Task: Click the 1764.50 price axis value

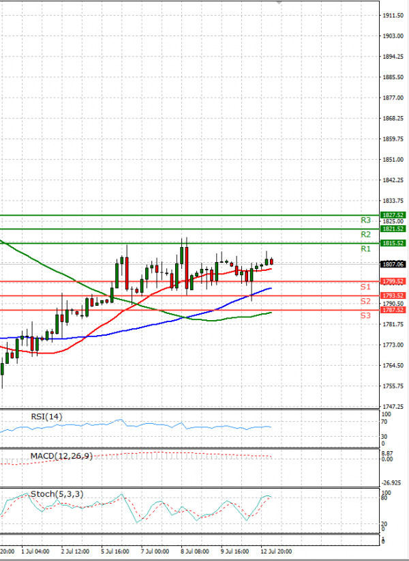Action: coord(393,366)
